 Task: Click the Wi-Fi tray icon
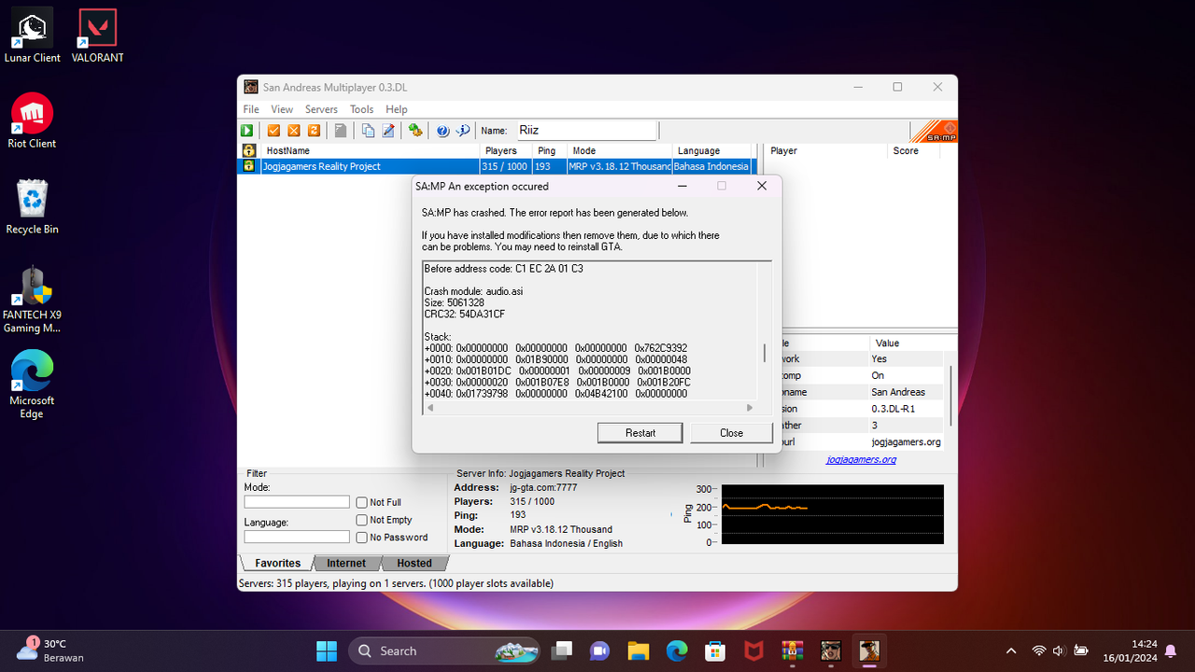1038,651
